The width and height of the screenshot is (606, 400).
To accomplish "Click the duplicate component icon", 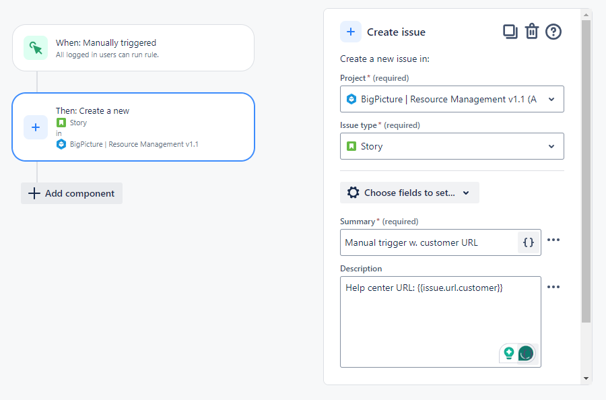I will click(510, 32).
